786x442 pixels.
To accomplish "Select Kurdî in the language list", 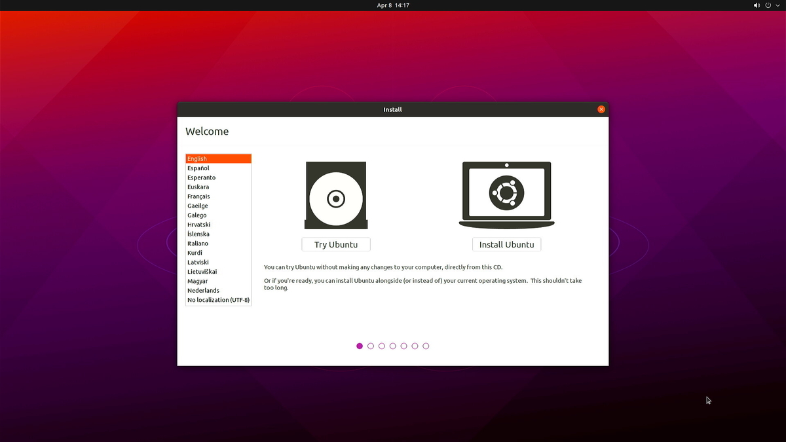I will coord(219,253).
